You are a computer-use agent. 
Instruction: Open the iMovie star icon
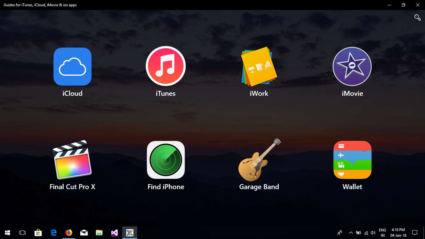(x=352, y=66)
